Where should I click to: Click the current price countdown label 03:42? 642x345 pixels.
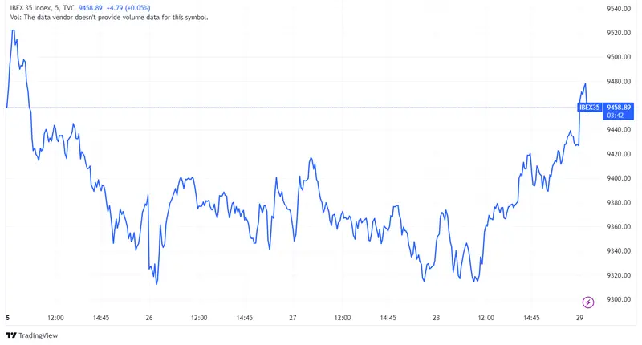616,116
